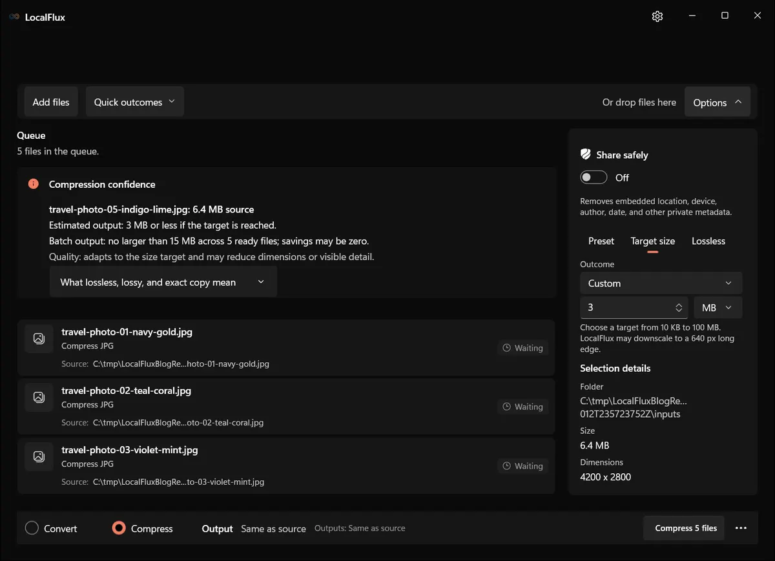The width and height of the screenshot is (775, 561).
Task: Click image icon for travel-photo-02-teal-coral.jpg
Action: coord(39,397)
